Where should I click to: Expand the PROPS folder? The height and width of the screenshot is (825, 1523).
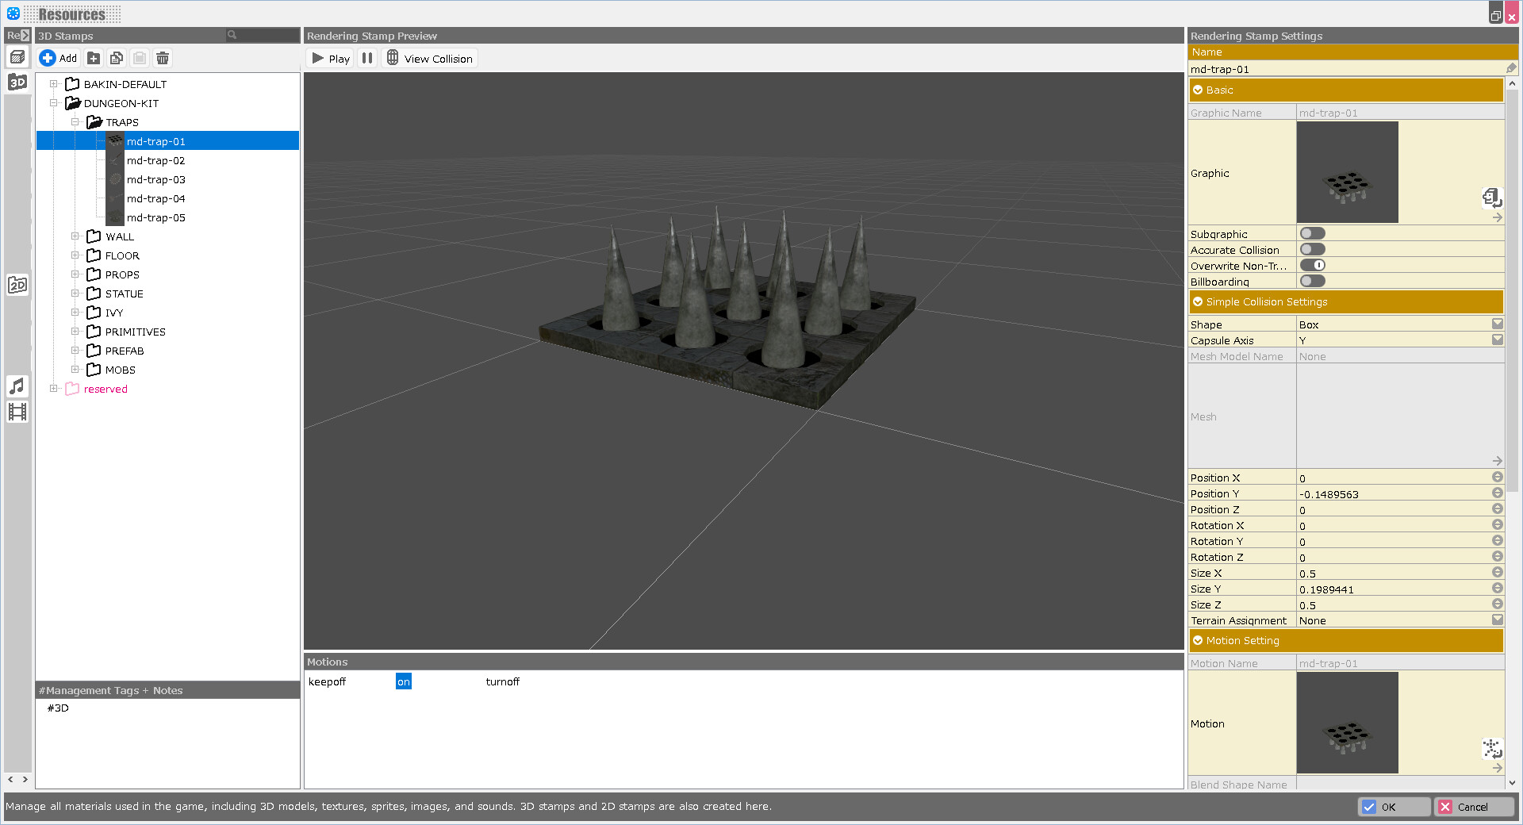[x=75, y=274]
